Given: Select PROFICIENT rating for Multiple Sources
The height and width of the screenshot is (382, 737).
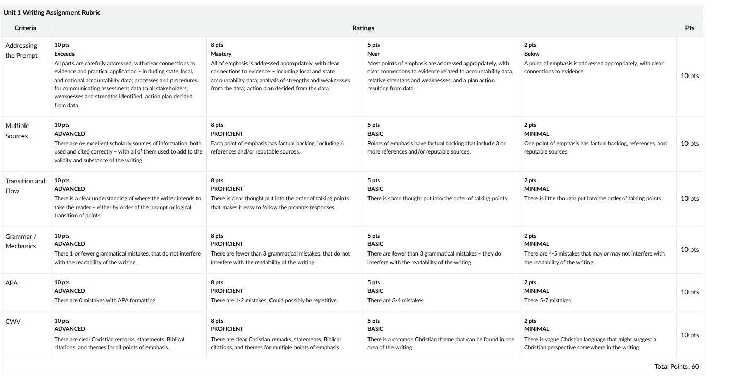Looking at the screenshot, I should coord(285,144).
